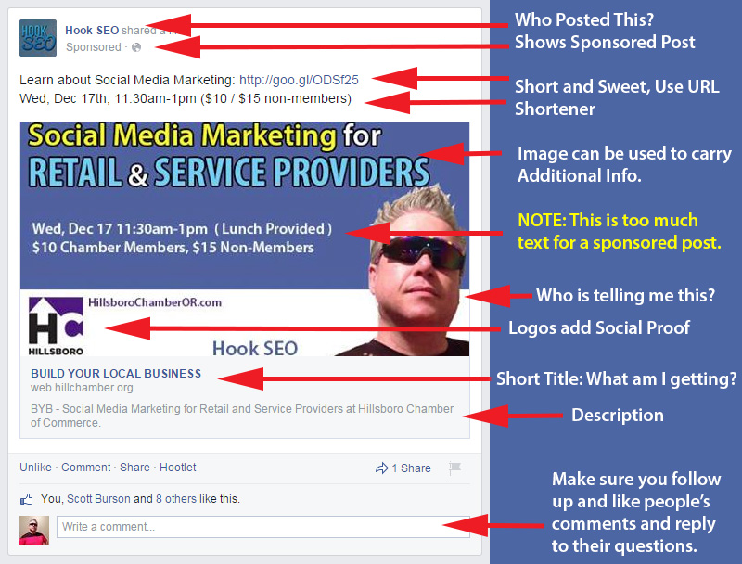
Task: Click the thumbs-up like icon
Action: pos(27,499)
